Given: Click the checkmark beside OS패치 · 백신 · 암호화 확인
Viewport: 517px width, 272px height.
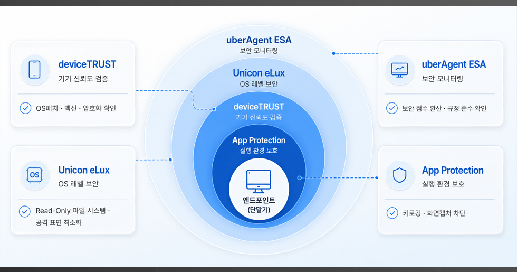Looking at the screenshot, I should (x=25, y=108).
